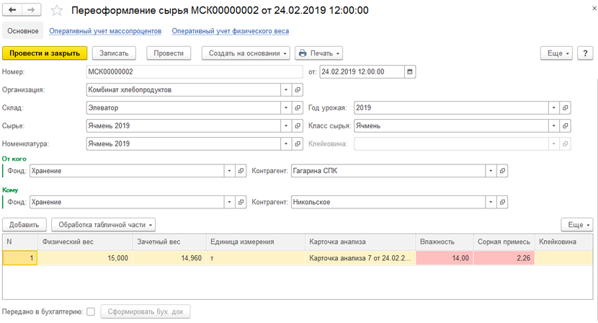Click the Единица измерения column header
This screenshot has height=323, width=598.
click(256, 242)
